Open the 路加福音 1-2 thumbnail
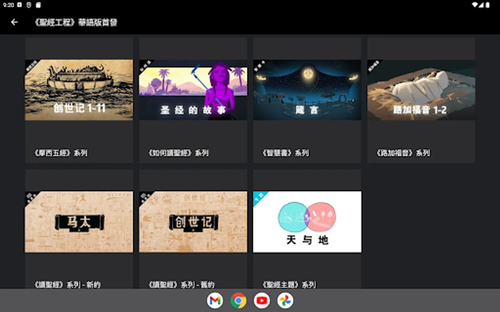This screenshot has width=500, height=312. (421, 90)
